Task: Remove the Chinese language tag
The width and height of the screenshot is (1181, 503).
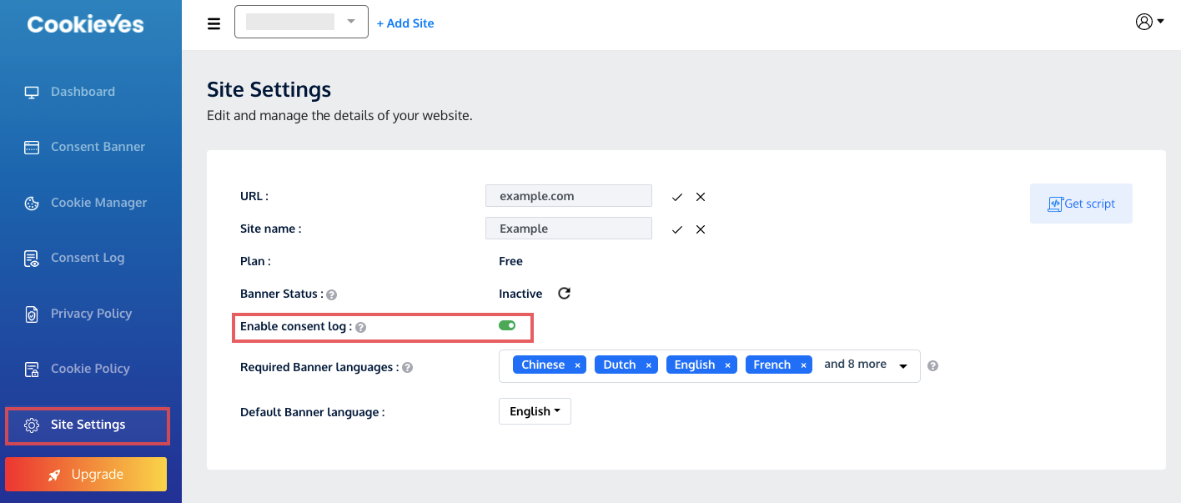Action: 577,365
